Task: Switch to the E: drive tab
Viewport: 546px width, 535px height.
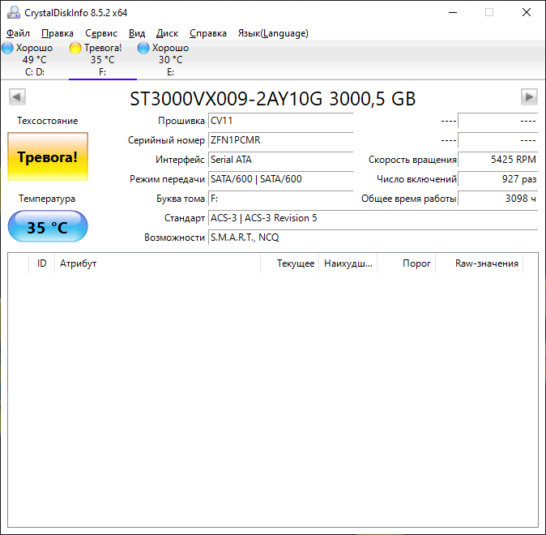Action: [x=171, y=60]
